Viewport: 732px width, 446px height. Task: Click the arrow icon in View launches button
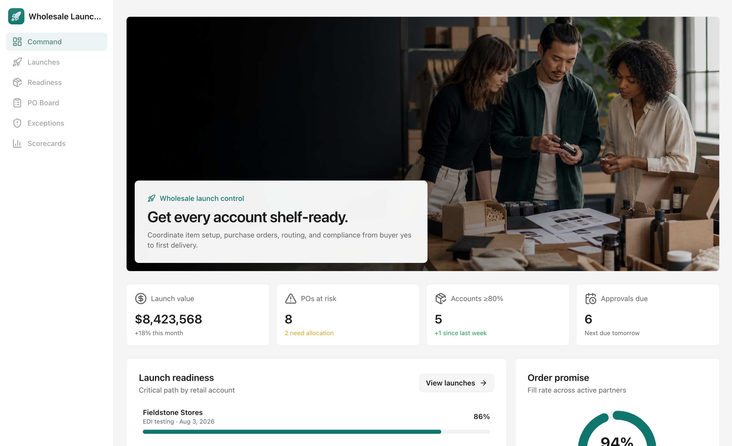point(484,383)
